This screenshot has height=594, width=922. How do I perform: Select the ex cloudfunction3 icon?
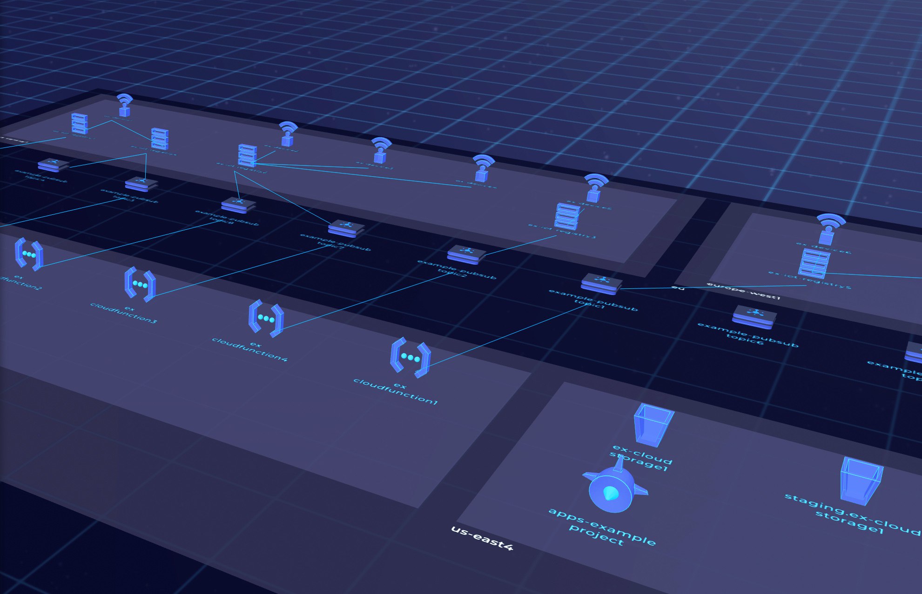click(140, 284)
